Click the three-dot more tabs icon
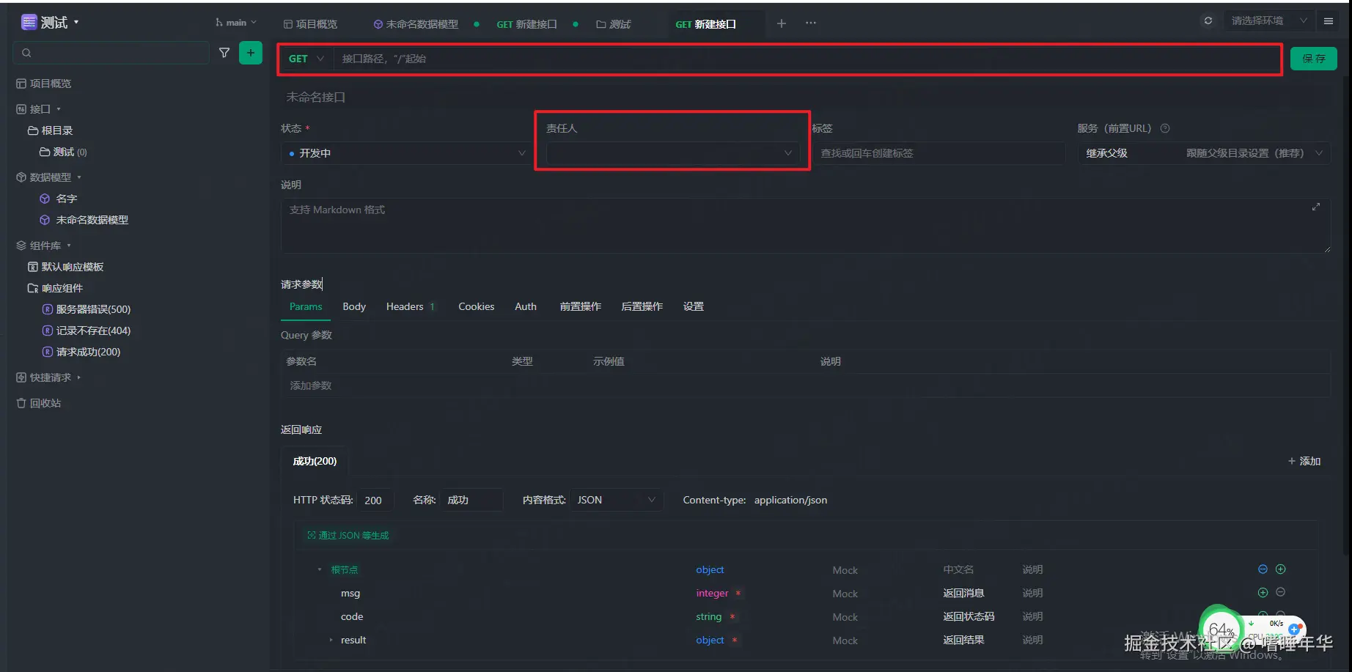This screenshot has height=672, width=1352. click(x=811, y=23)
